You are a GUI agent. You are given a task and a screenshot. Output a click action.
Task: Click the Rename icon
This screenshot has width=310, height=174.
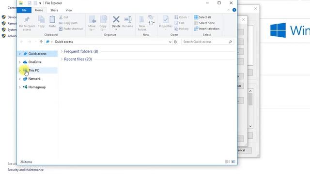pyautogui.click(x=128, y=19)
